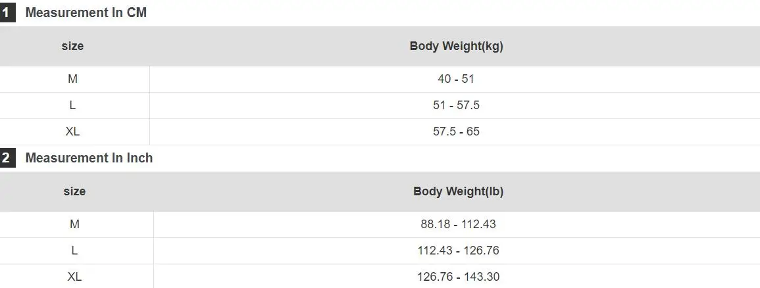Click the '40 - 51' weight cell
Viewport: 760px width, 288px height.
456,79
